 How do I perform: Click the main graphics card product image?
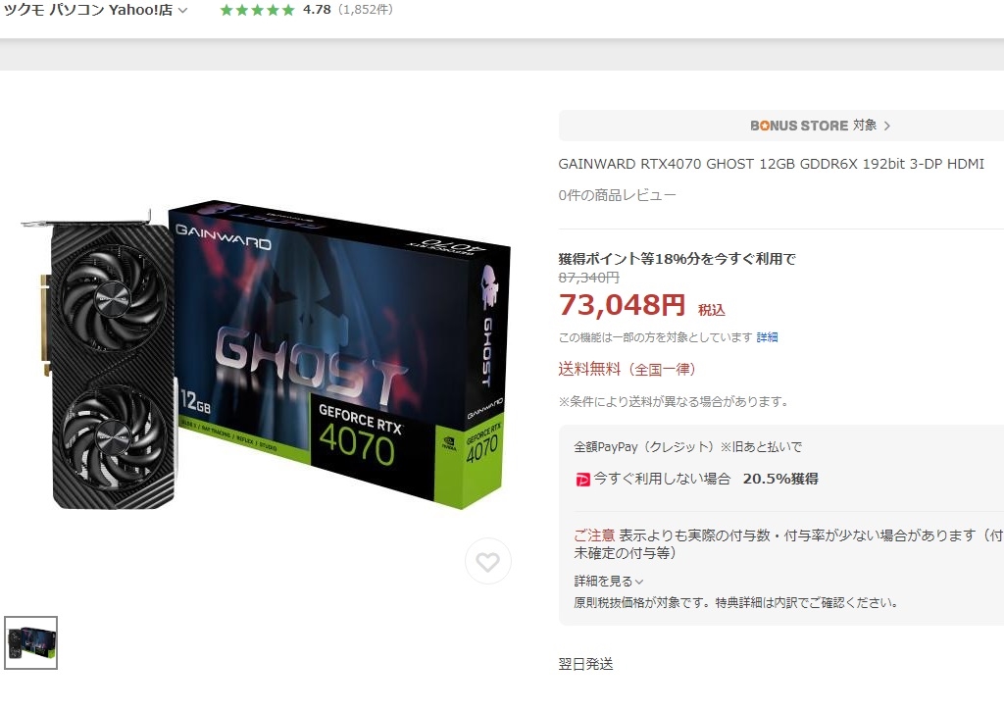pyautogui.click(x=268, y=356)
